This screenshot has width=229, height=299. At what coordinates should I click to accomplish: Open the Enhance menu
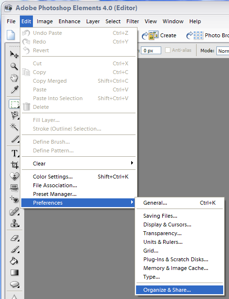pos(69,21)
